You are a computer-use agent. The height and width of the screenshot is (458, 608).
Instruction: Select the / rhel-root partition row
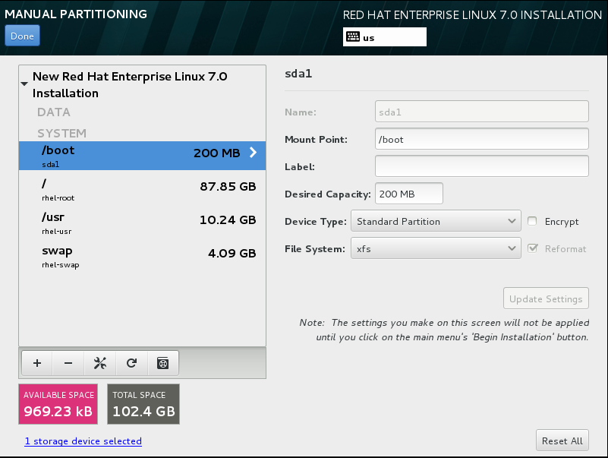click(142, 189)
